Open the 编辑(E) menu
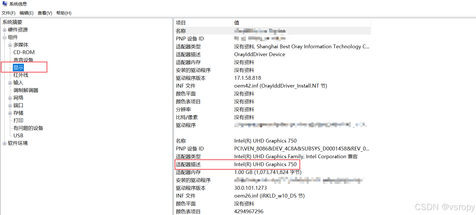The image size is (476, 215). 26,13
